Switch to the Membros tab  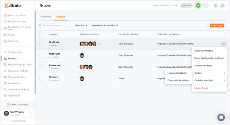46,17
